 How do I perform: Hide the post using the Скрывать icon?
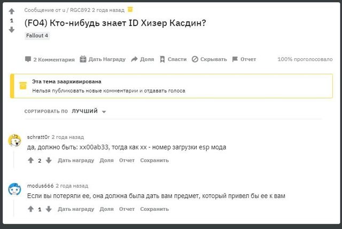[195, 59]
